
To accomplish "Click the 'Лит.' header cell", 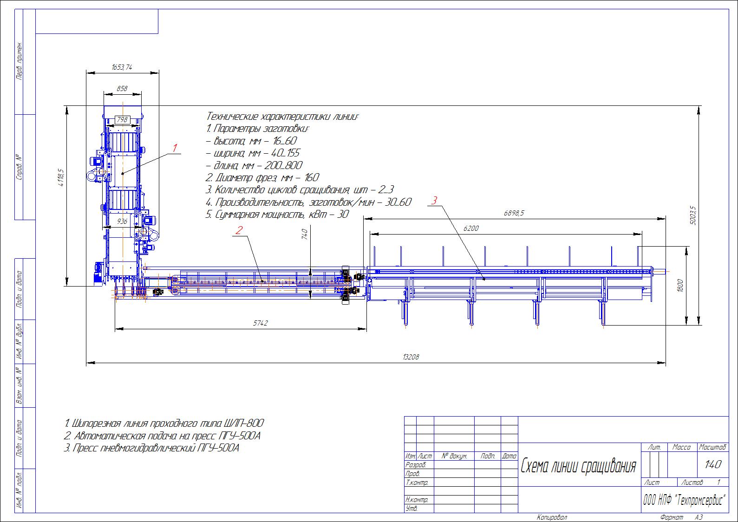I will (x=654, y=447).
